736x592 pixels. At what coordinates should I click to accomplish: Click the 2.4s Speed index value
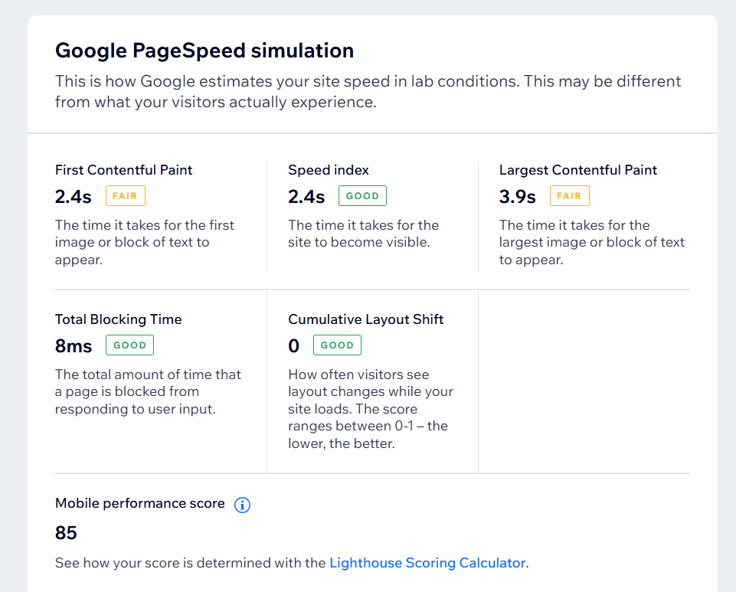pyautogui.click(x=306, y=197)
